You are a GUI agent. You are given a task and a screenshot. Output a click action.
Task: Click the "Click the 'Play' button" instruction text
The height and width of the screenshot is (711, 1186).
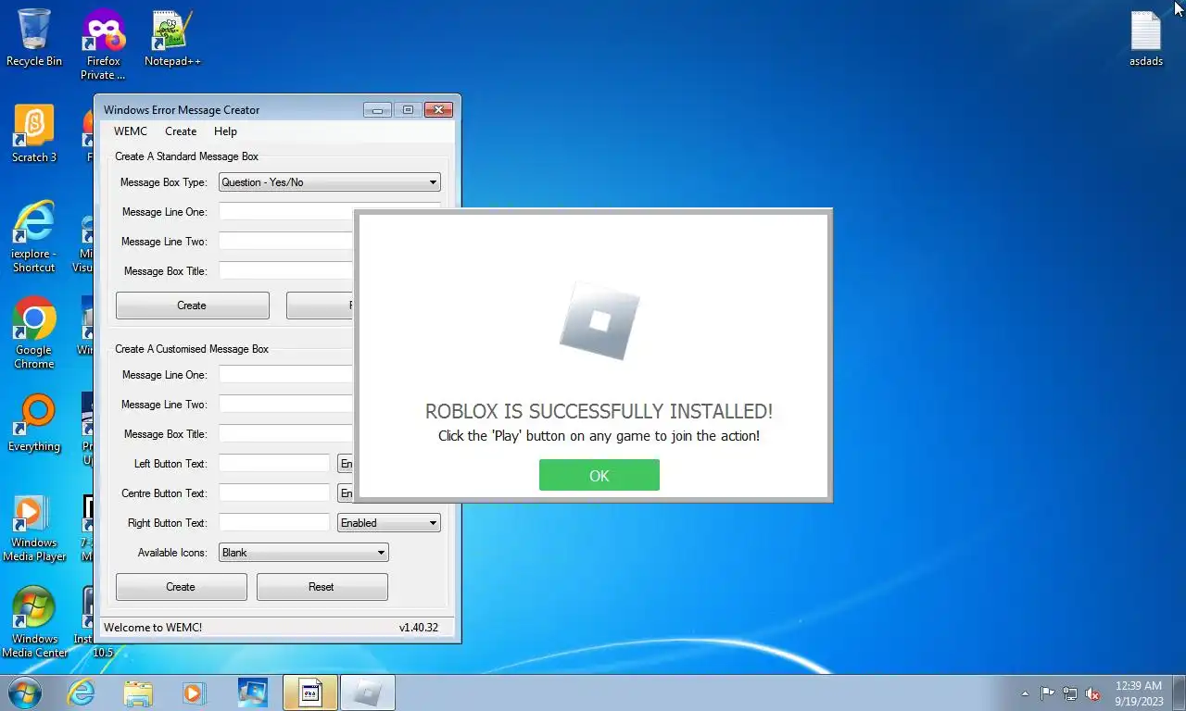(x=599, y=435)
